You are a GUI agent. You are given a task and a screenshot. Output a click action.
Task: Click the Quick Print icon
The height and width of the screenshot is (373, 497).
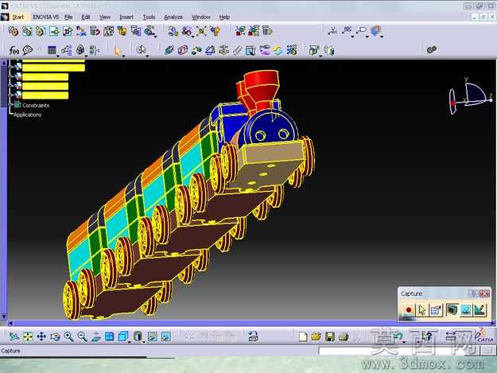click(344, 336)
